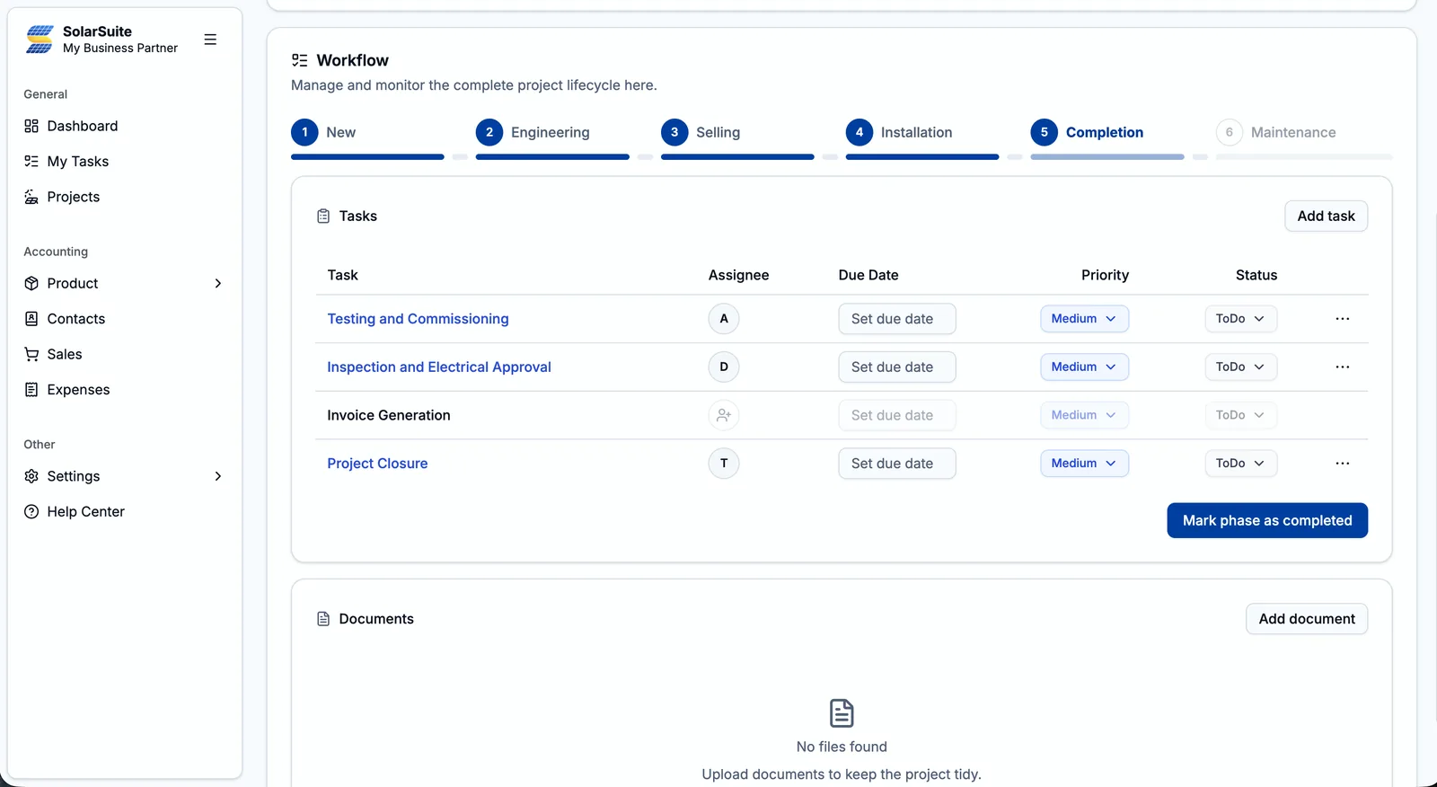
Task: Click the Due Date column header
Action: (x=868, y=275)
